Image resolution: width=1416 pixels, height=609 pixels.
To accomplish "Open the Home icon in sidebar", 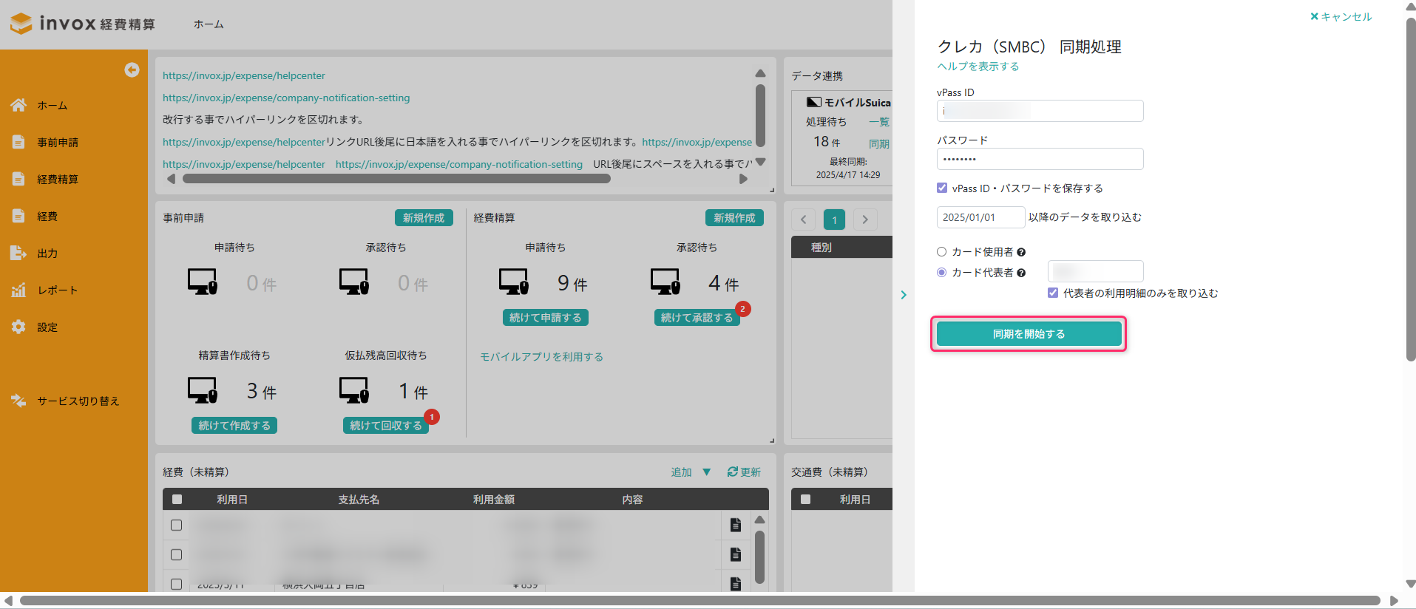I will pos(18,106).
